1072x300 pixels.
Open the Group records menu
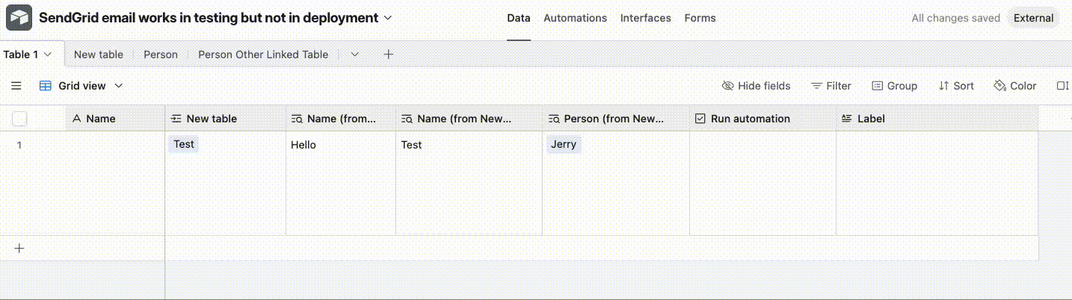point(894,86)
